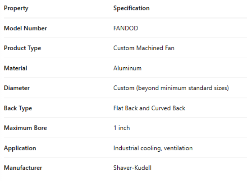
Task: Select the Product Type property label
Action: point(23,48)
